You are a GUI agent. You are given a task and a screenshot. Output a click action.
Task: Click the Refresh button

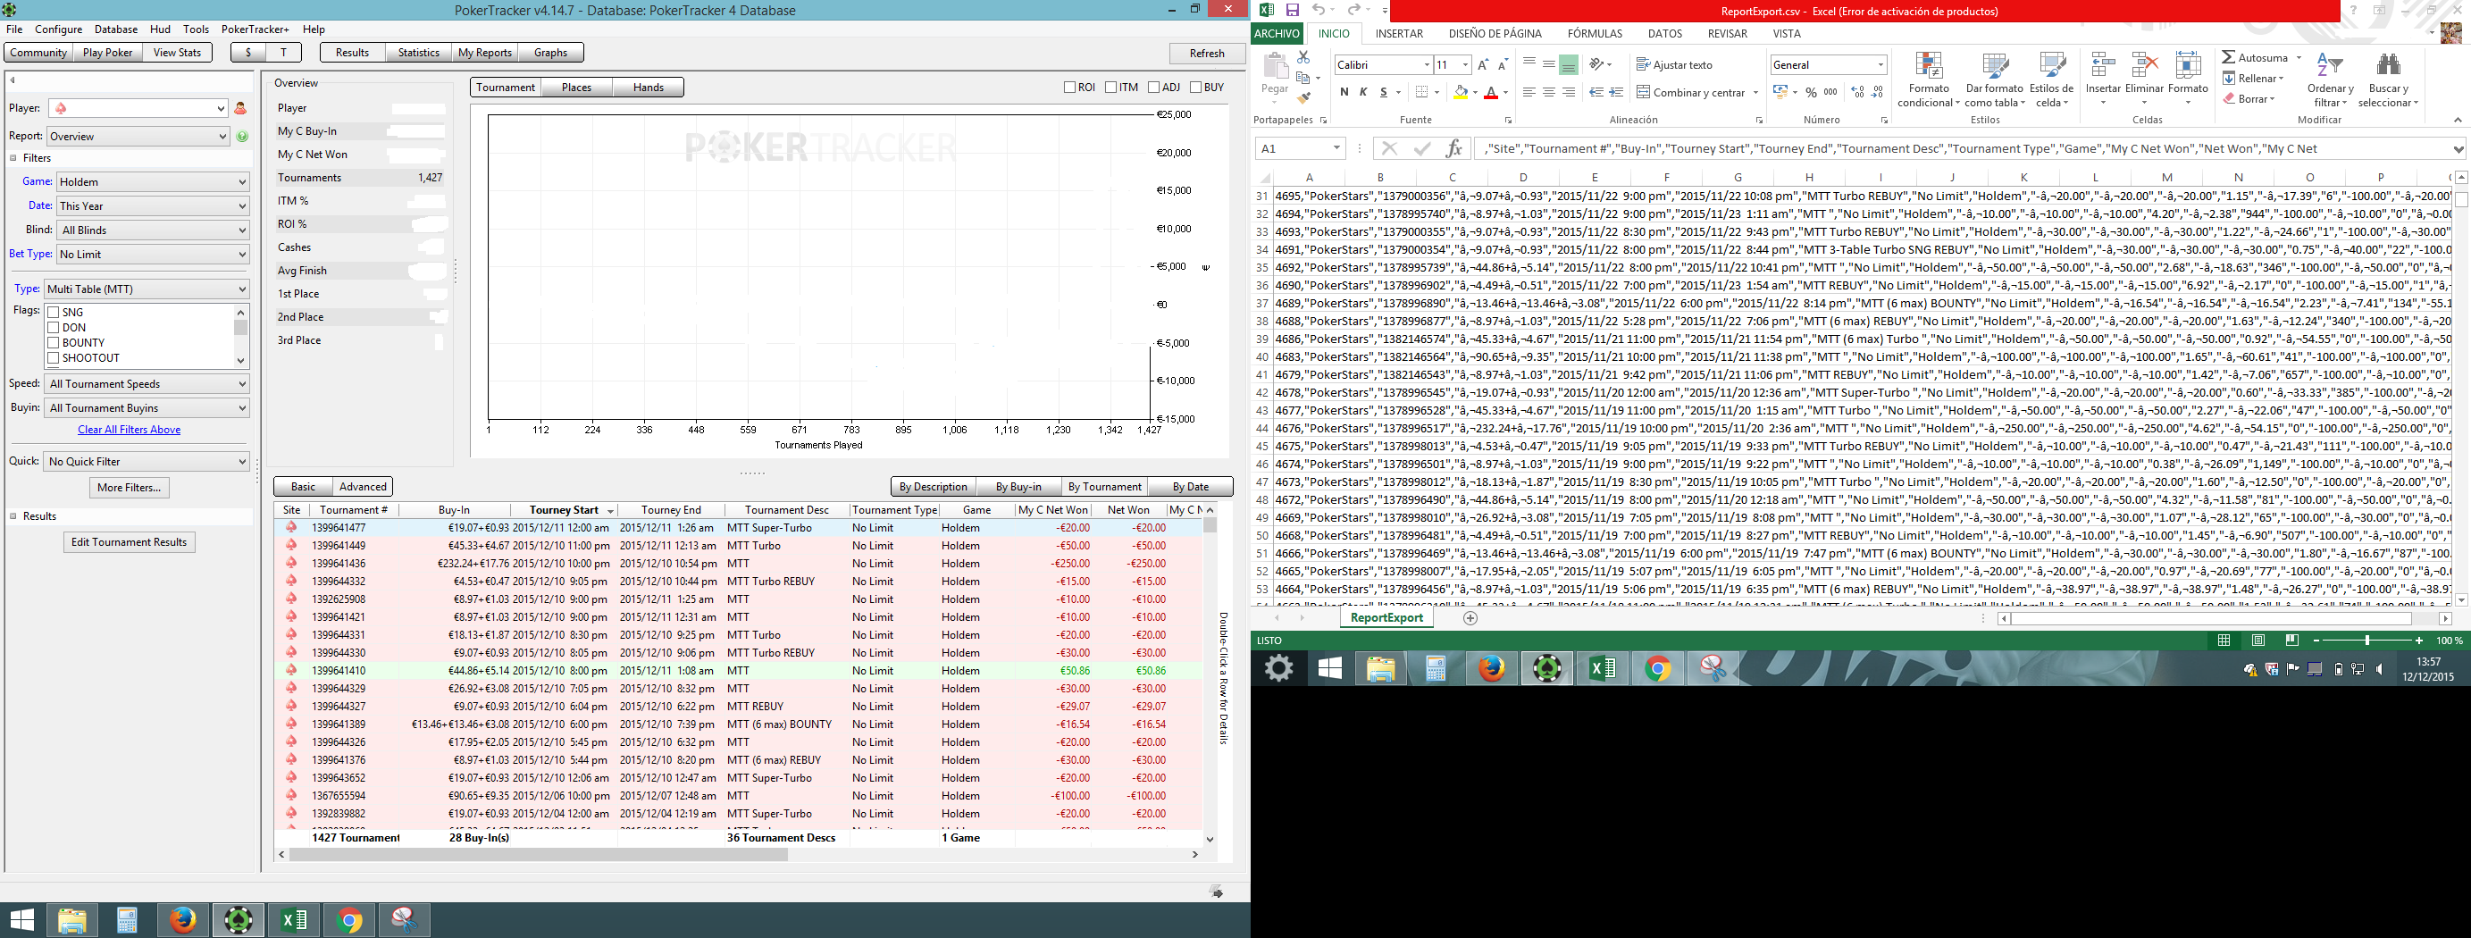coord(1207,53)
